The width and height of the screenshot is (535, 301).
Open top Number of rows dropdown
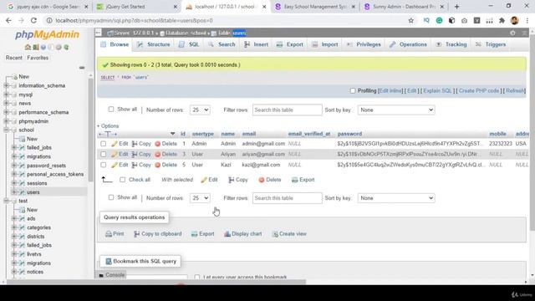200,110
